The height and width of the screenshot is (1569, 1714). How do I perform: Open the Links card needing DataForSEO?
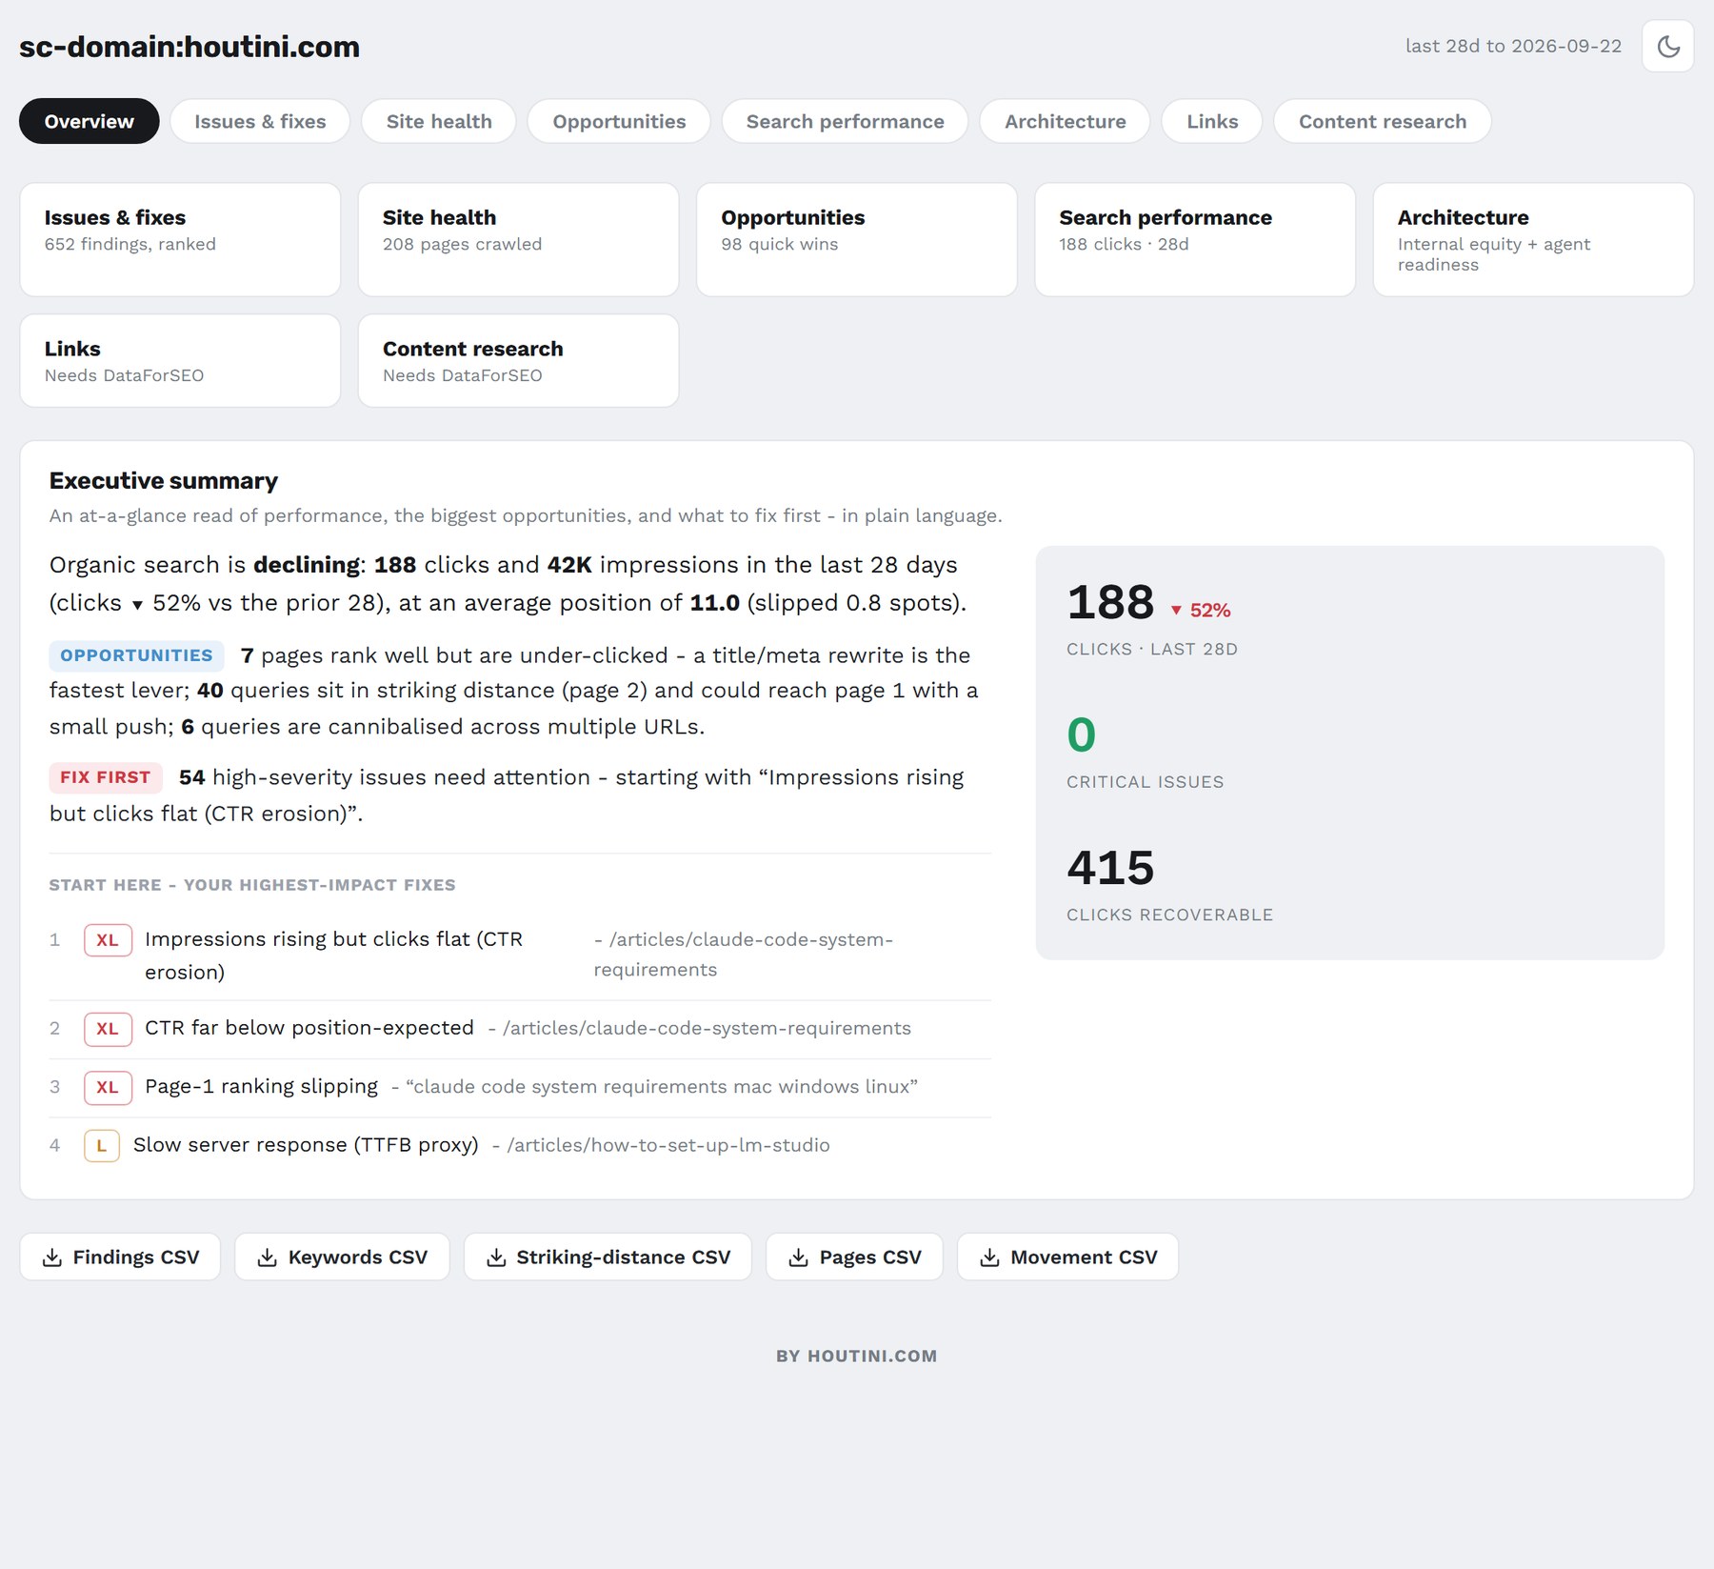click(180, 360)
